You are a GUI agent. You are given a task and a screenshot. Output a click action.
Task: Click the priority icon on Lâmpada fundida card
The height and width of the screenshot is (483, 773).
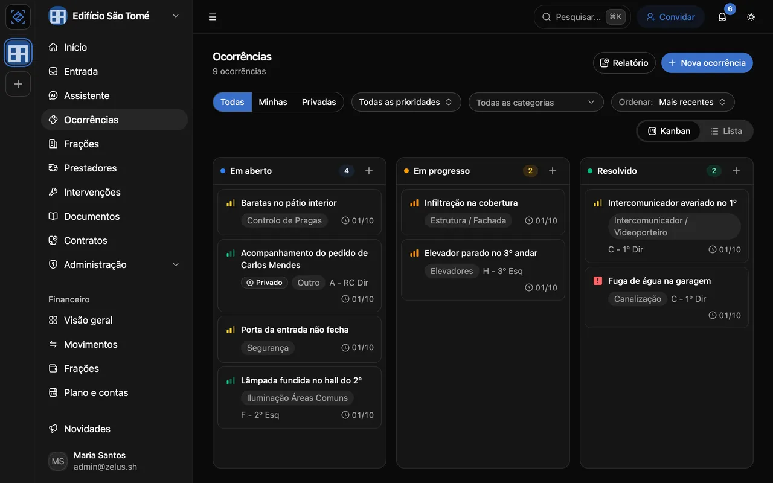231,380
